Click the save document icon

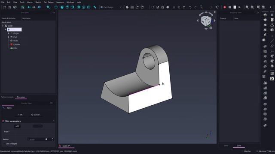click(x=162, y=7)
